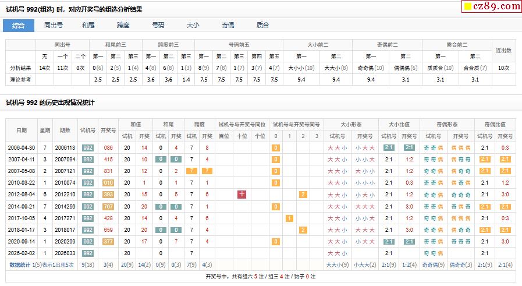Click the 数据统计 link in the summary row
This screenshot has height=286, width=522.
(x=20, y=264)
